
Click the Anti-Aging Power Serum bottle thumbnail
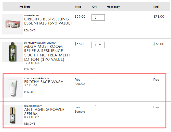point(14,115)
